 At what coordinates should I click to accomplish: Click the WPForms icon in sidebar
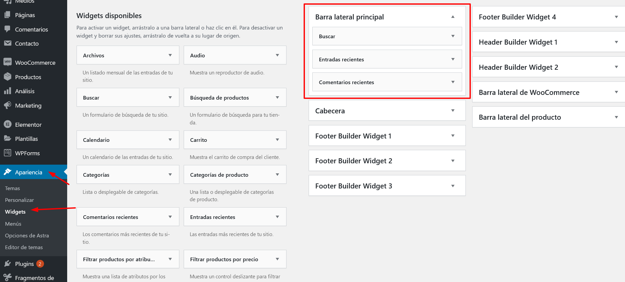7,153
